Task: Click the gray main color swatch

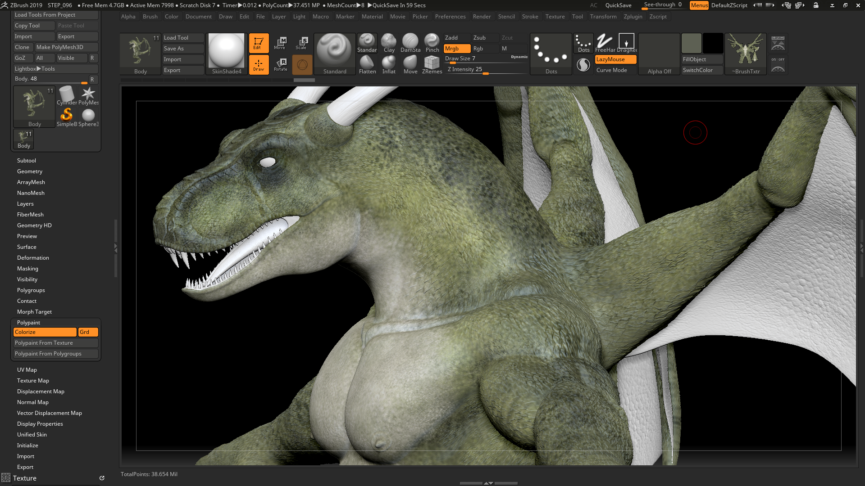Action: 691,43
